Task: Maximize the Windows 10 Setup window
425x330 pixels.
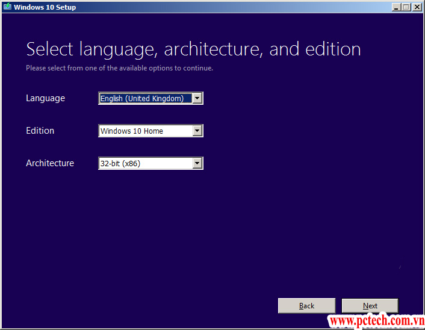Action: (407, 7)
